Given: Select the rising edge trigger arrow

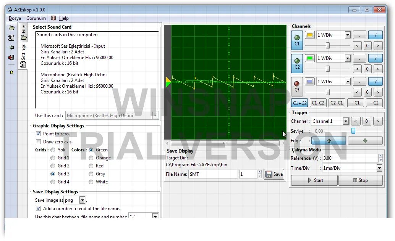Looking at the screenshot, I should [x=329, y=141].
